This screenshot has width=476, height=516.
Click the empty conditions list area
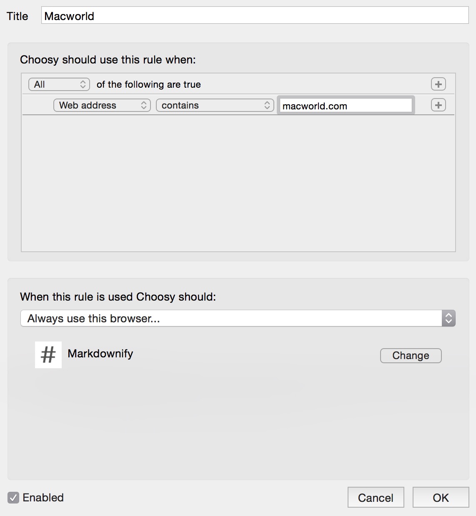[238, 183]
